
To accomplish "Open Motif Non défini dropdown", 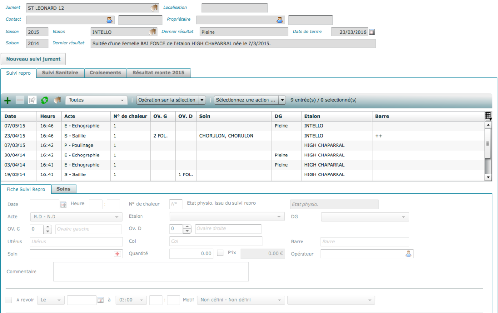I will click(x=241, y=300).
